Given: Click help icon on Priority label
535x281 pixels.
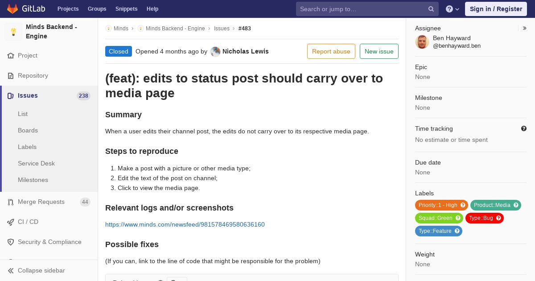Looking at the screenshot, I should tap(463, 205).
